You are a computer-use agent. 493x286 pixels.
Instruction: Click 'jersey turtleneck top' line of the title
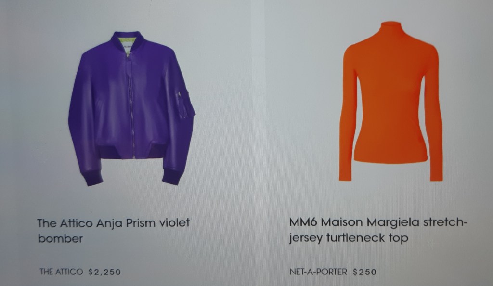coord(349,237)
